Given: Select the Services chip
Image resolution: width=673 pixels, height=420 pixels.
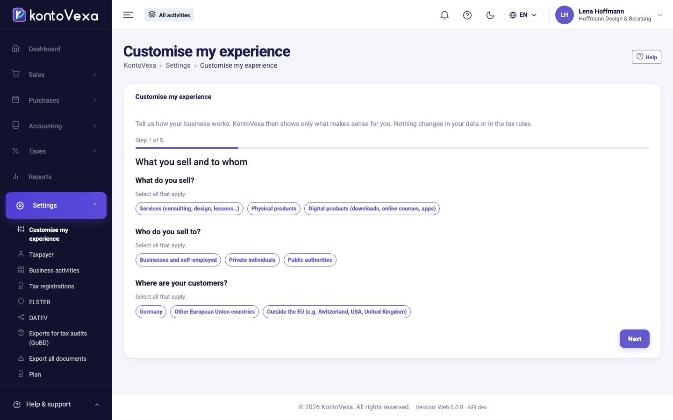Looking at the screenshot, I should [x=189, y=209].
